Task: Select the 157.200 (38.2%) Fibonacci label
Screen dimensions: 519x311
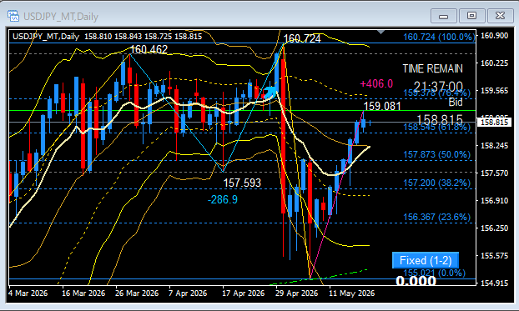Action: 436,183
